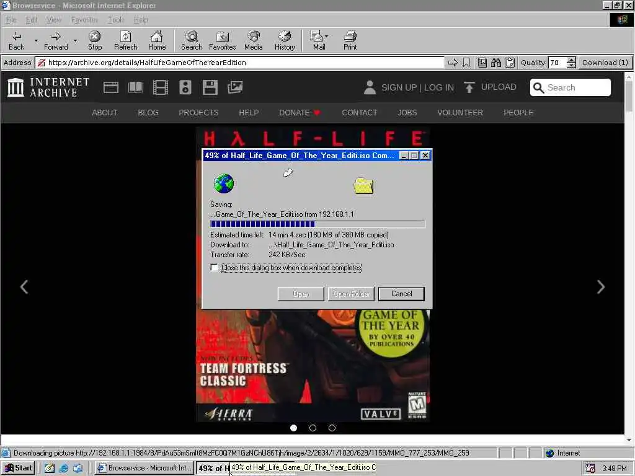This screenshot has width=635, height=476.
Task: Select the second carousel dot
Action: coord(313,428)
